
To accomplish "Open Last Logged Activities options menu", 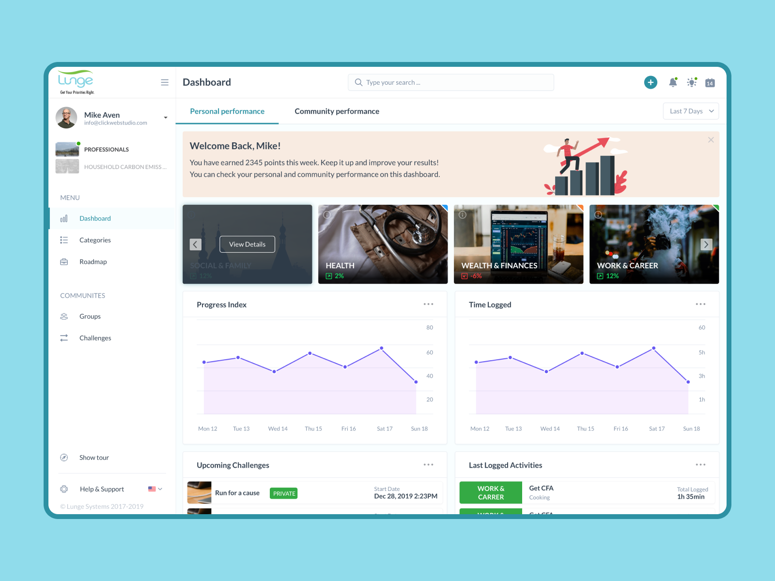I will coord(700,465).
